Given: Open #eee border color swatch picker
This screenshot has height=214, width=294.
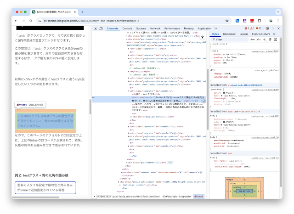Looking at the screenshot, I should pos(238,54).
